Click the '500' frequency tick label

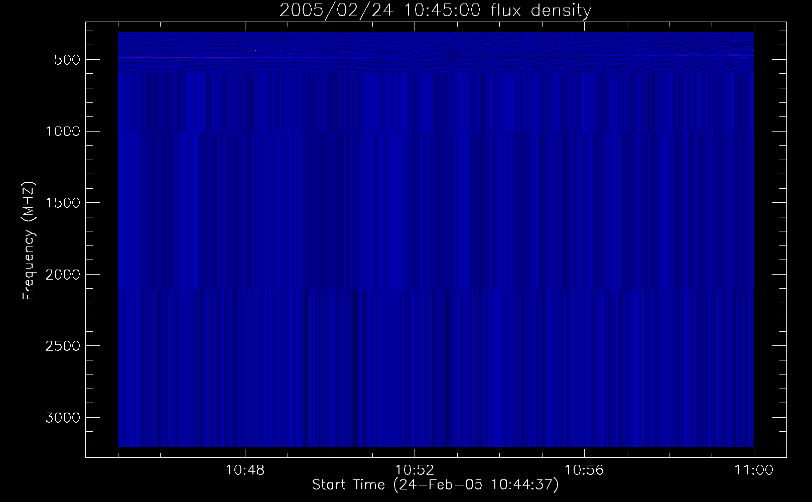(67, 60)
